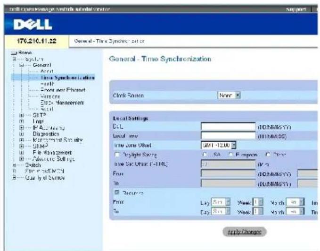Click the General - Time Synchronization breadcrumb
The image size is (320, 251).
tap(109, 41)
